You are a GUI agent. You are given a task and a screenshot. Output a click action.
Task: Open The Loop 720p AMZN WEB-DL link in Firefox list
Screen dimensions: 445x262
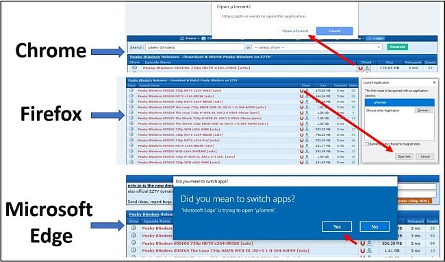coord(202,107)
